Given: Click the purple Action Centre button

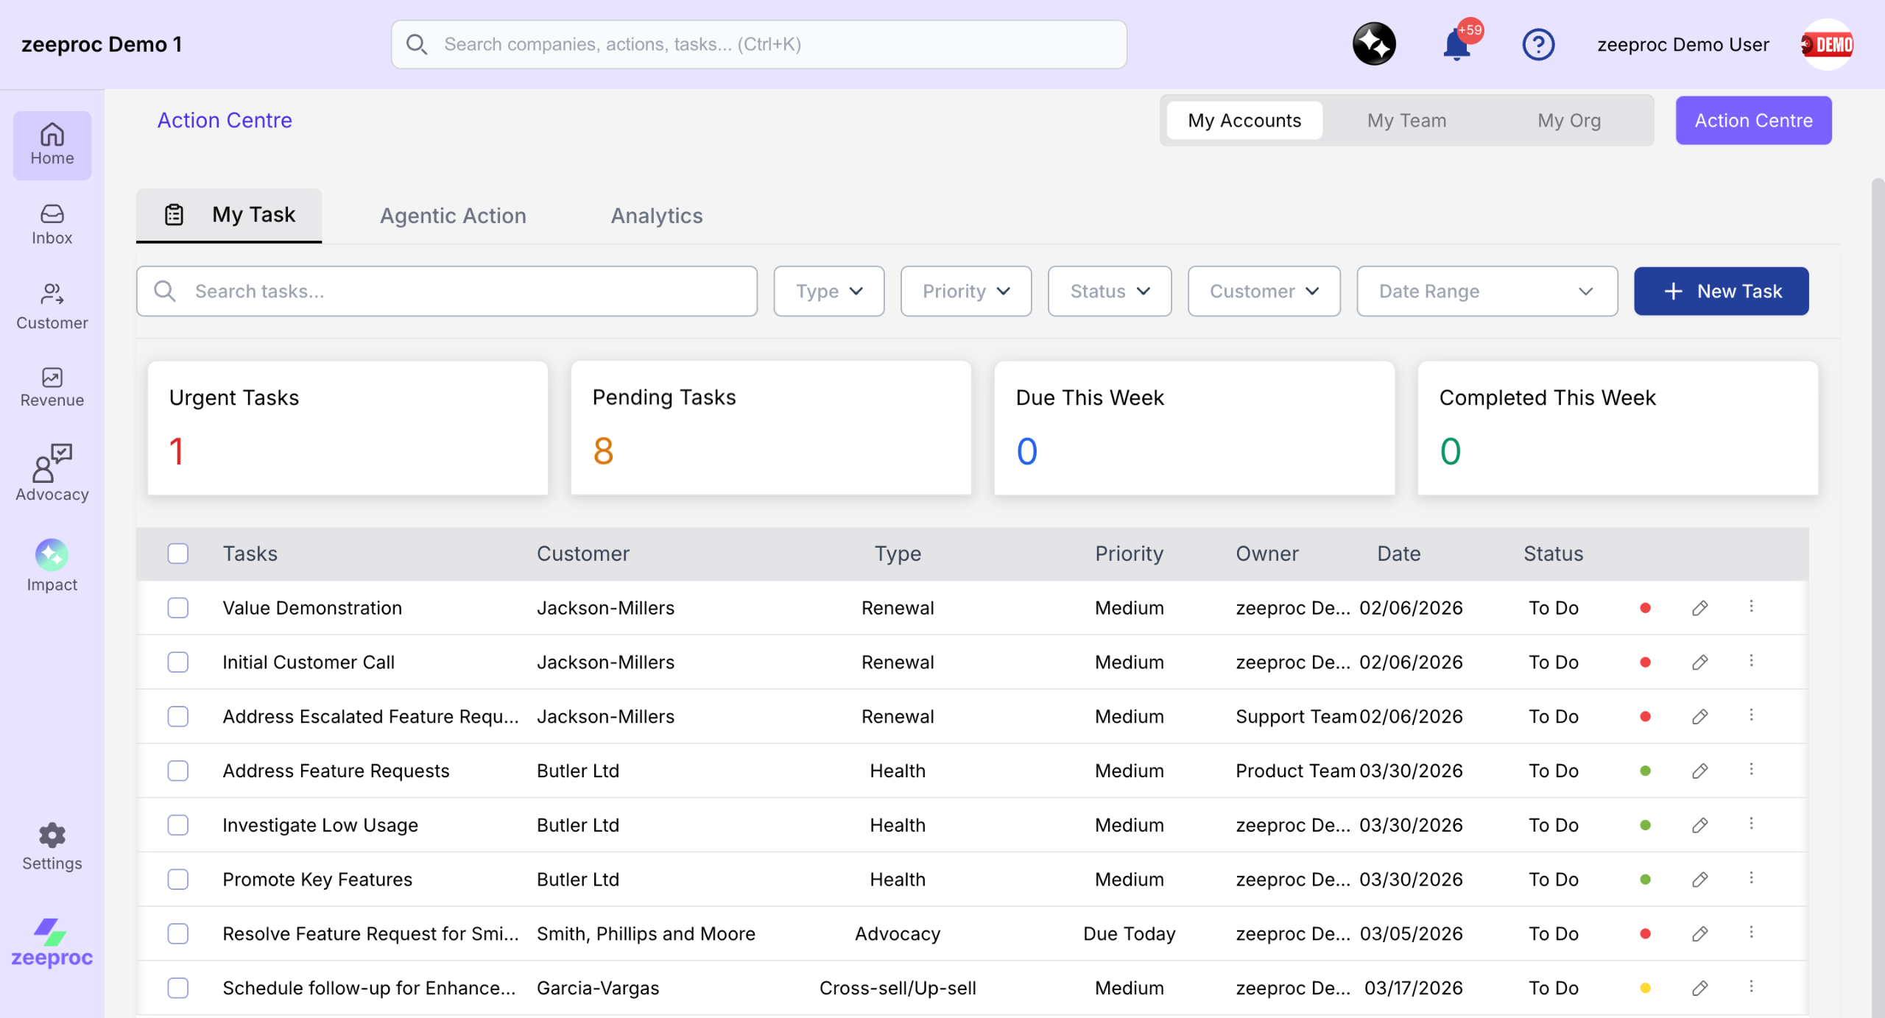Looking at the screenshot, I should click(1753, 121).
